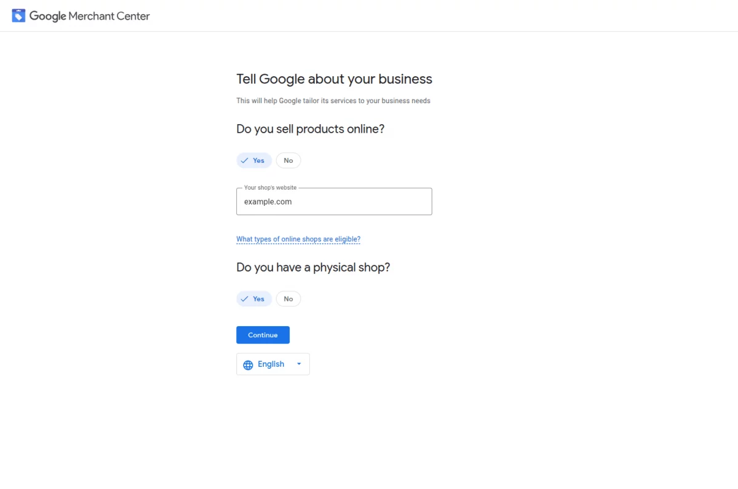Click the checkmark in the physical shop Yes chip
This screenshot has height=489, width=738.
(245, 299)
